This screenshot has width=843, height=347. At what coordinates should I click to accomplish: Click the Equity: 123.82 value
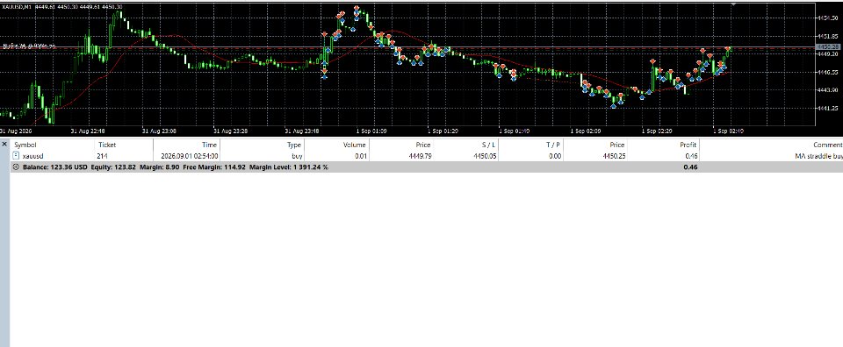113,167
